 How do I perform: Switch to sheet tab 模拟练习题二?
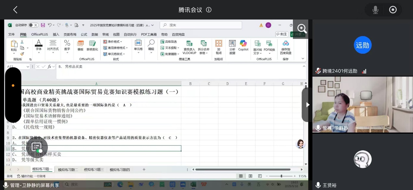point(68,170)
